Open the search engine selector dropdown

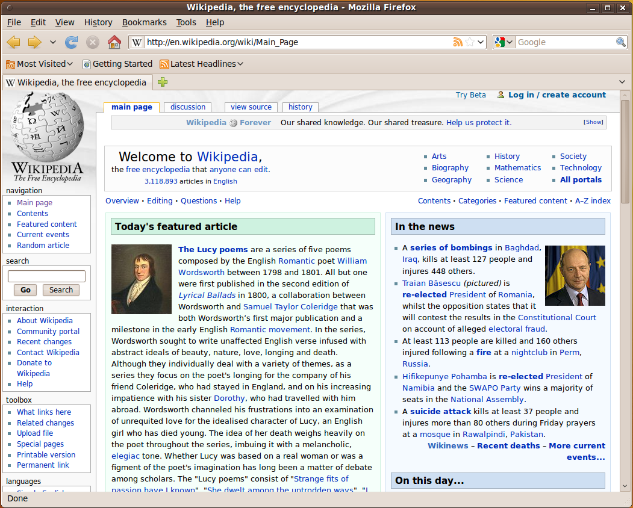[504, 42]
